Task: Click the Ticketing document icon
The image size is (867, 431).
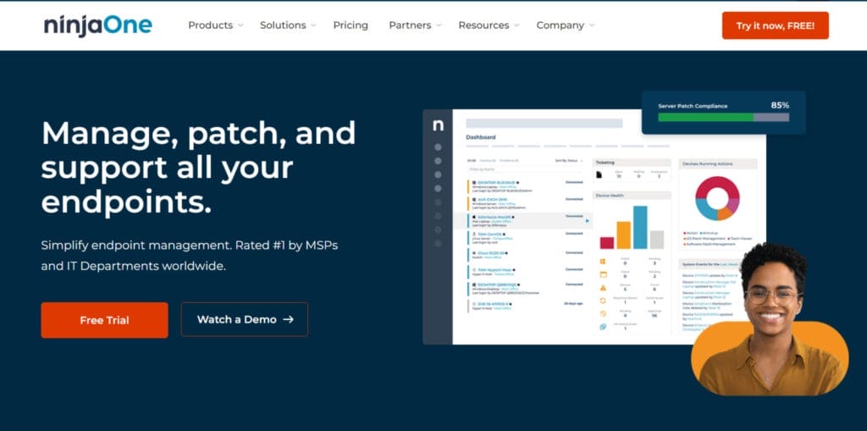Action: (x=599, y=174)
